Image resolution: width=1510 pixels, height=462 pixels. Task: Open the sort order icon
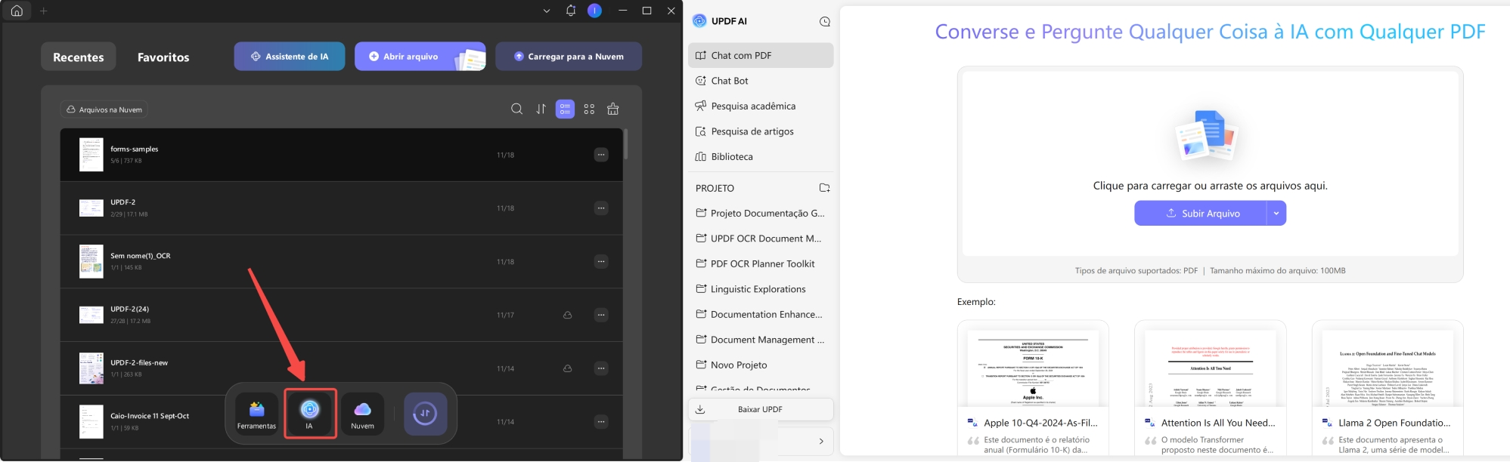[x=541, y=109]
